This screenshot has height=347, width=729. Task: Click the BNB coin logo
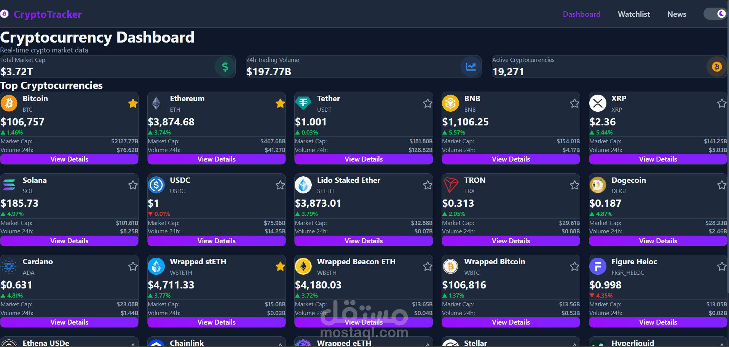click(x=450, y=103)
